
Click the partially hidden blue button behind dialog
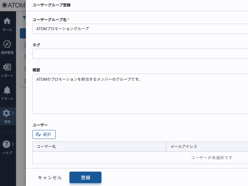pyautogui.click(x=23, y=33)
